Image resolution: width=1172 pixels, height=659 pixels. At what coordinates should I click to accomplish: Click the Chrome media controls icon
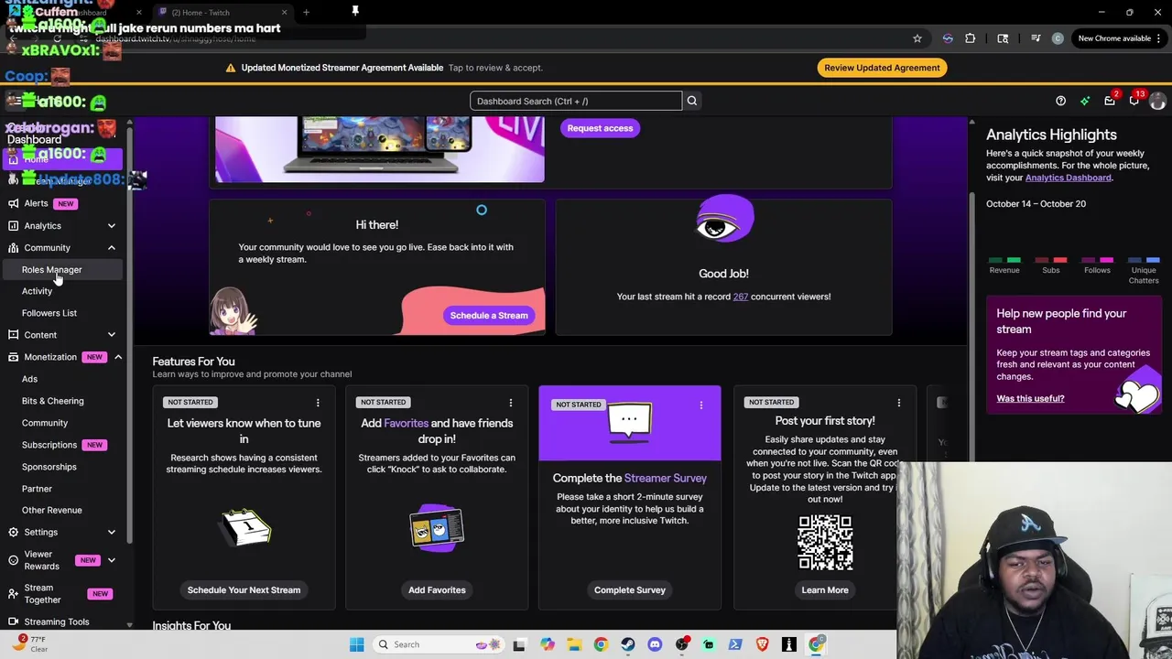coord(1036,38)
